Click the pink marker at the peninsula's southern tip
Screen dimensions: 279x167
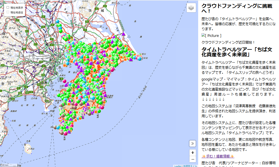[x=65, y=133]
